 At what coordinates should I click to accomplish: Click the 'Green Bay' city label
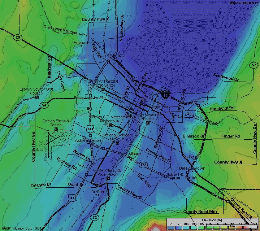161,106
